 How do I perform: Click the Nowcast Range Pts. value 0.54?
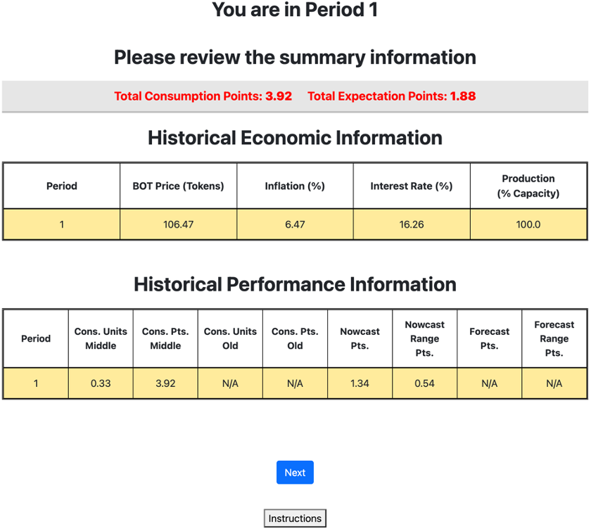coord(424,383)
